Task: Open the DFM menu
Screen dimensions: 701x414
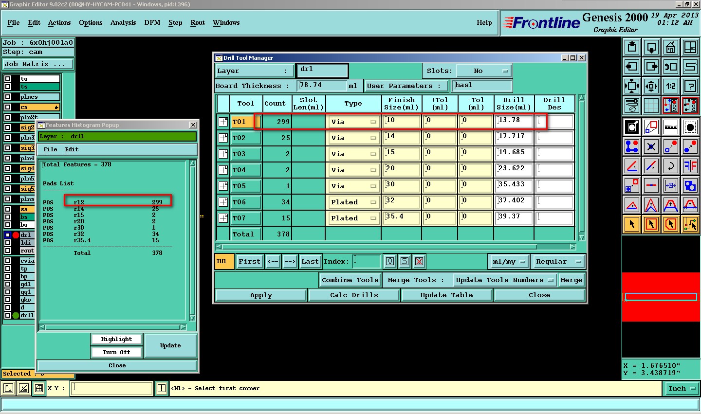Action: click(x=152, y=23)
